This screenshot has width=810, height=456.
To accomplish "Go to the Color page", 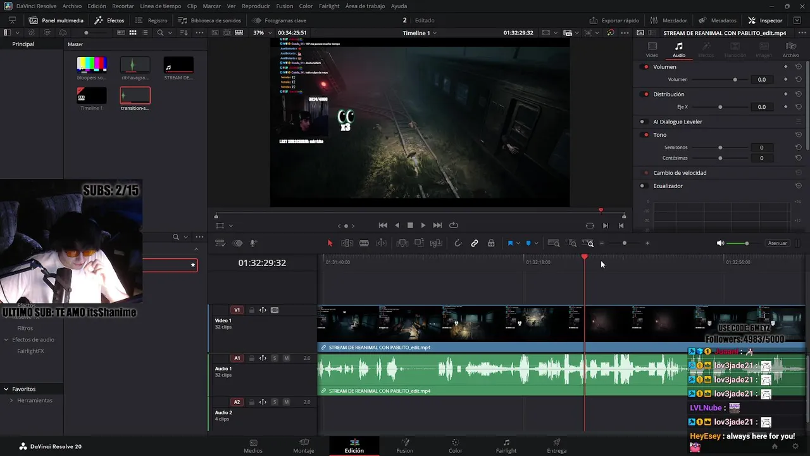I will point(456,446).
